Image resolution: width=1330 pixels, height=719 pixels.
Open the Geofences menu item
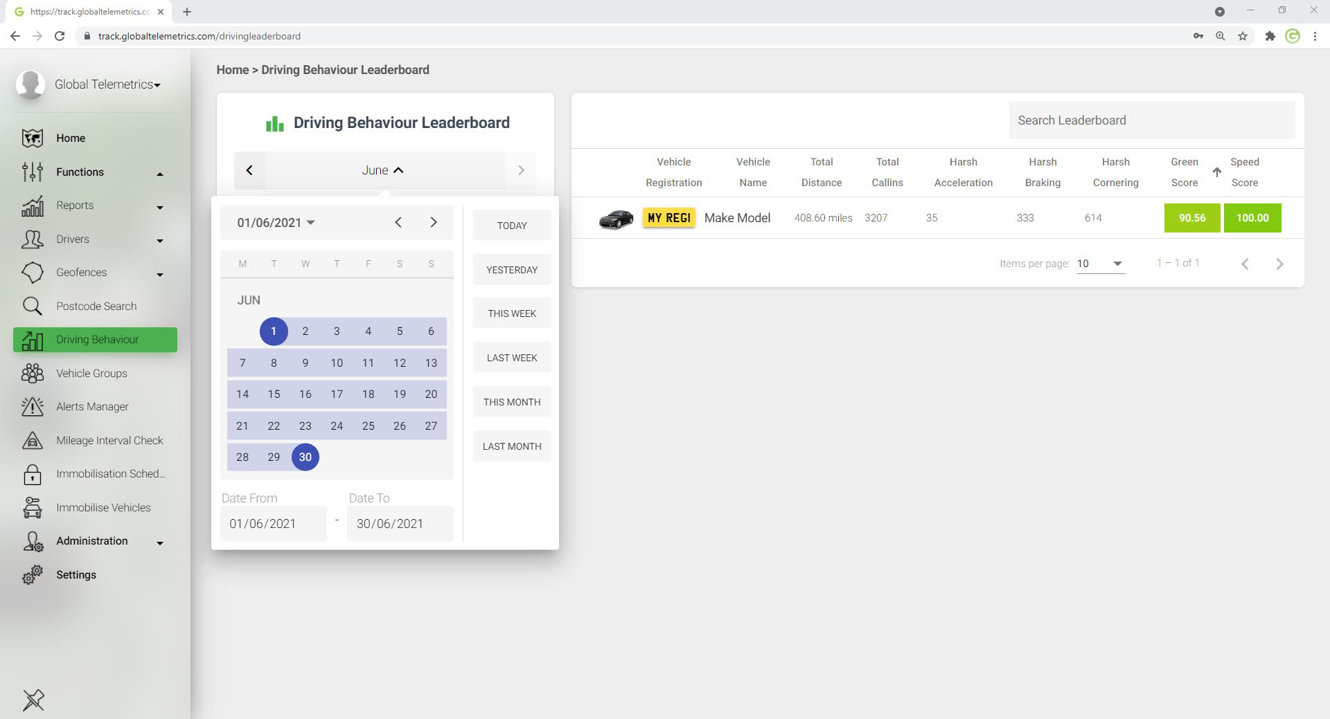pos(82,272)
